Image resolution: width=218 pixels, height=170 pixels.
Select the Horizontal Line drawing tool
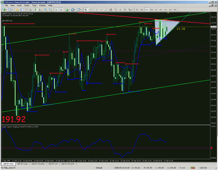(x=101, y=10)
